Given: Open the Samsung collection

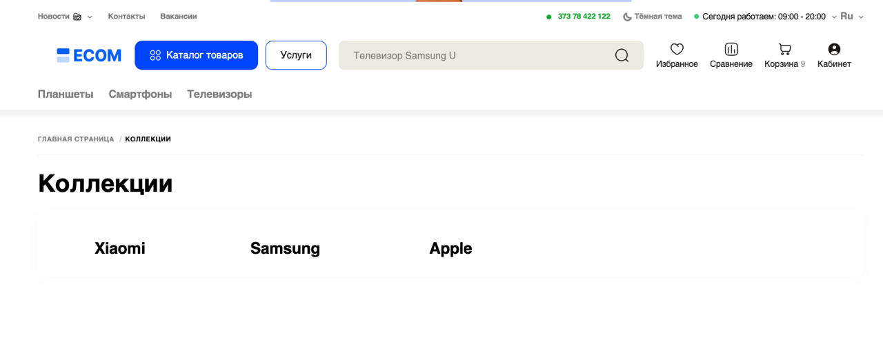Looking at the screenshot, I should [x=285, y=248].
